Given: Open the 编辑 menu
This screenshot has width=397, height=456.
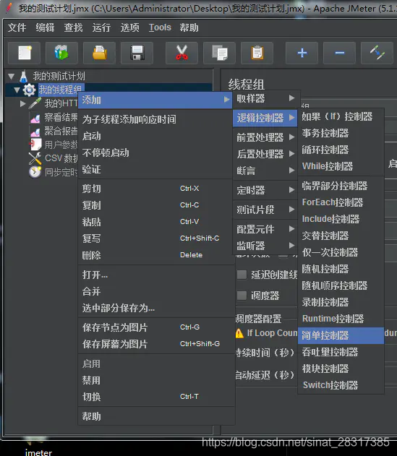Looking at the screenshot, I should [x=45, y=27].
